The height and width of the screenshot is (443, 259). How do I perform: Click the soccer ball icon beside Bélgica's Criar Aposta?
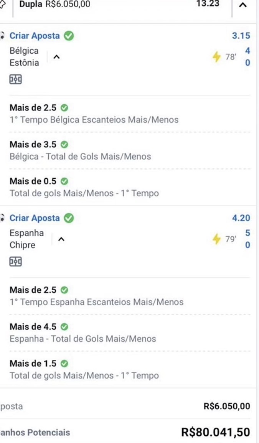(x=3, y=36)
